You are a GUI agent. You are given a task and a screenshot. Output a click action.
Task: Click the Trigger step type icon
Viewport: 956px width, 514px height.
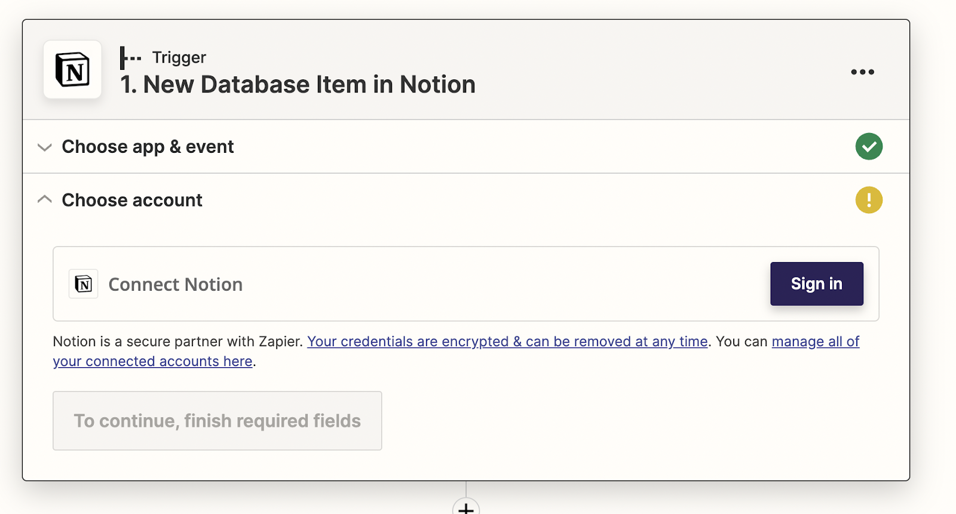[x=130, y=58]
